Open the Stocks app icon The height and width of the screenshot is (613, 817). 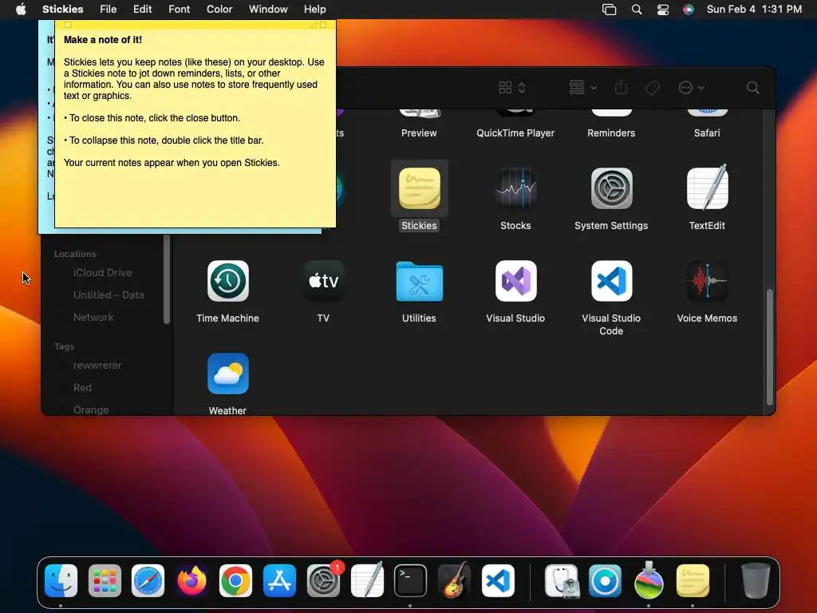[x=515, y=188]
